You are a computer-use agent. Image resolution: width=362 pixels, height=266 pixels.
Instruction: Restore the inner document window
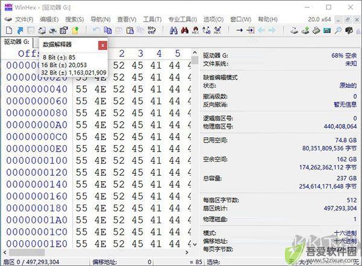348,20
